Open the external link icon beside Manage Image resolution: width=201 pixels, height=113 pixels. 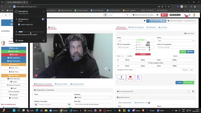[x=44, y=40]
